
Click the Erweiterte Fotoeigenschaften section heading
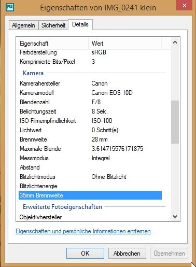pos(62,207)
